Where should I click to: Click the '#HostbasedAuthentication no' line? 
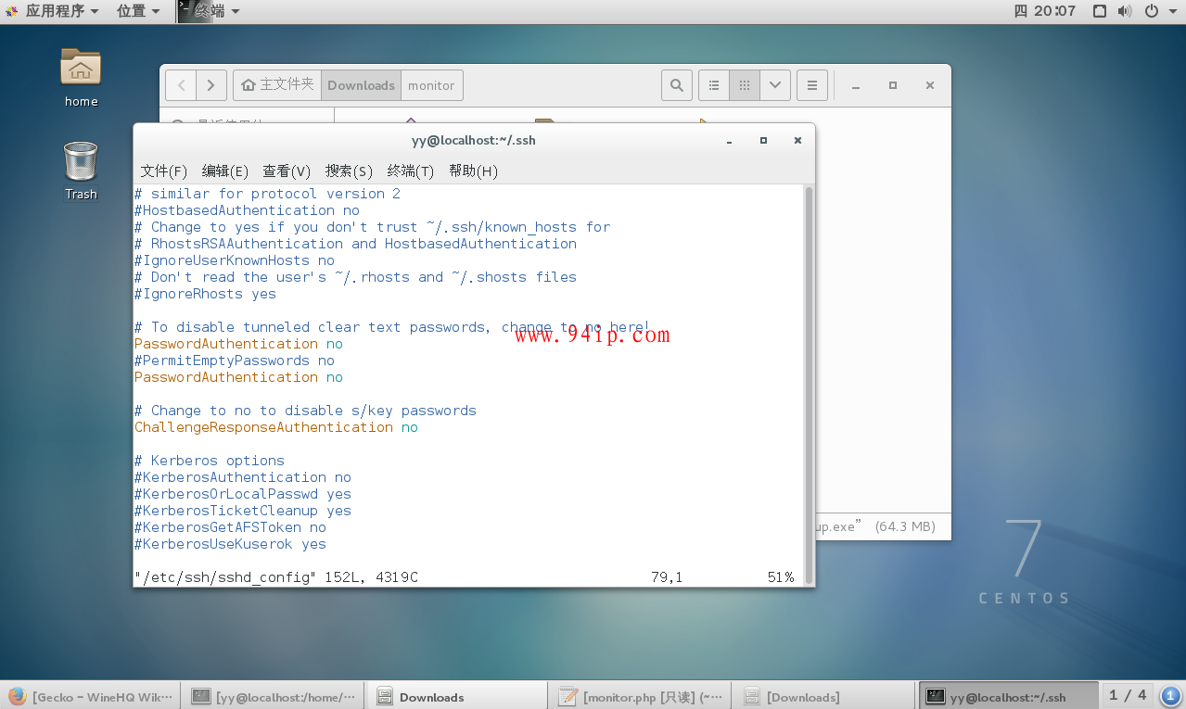coord(247,210)
